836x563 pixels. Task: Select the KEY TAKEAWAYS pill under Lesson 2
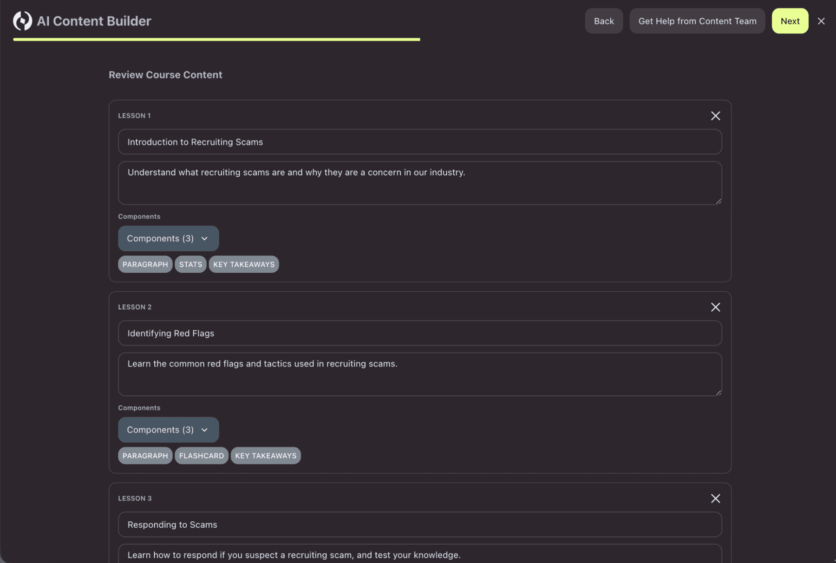click(265, 455)
